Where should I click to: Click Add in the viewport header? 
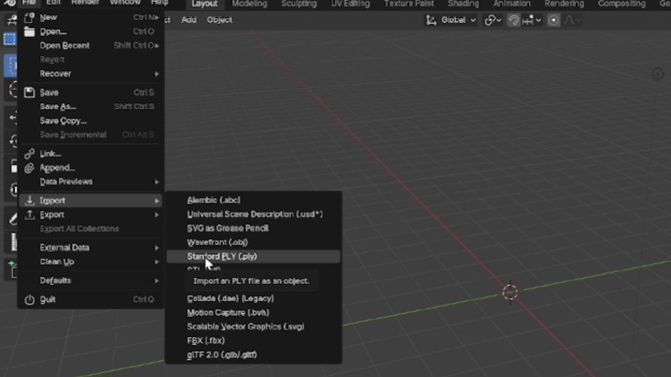[x=189, y=20]
